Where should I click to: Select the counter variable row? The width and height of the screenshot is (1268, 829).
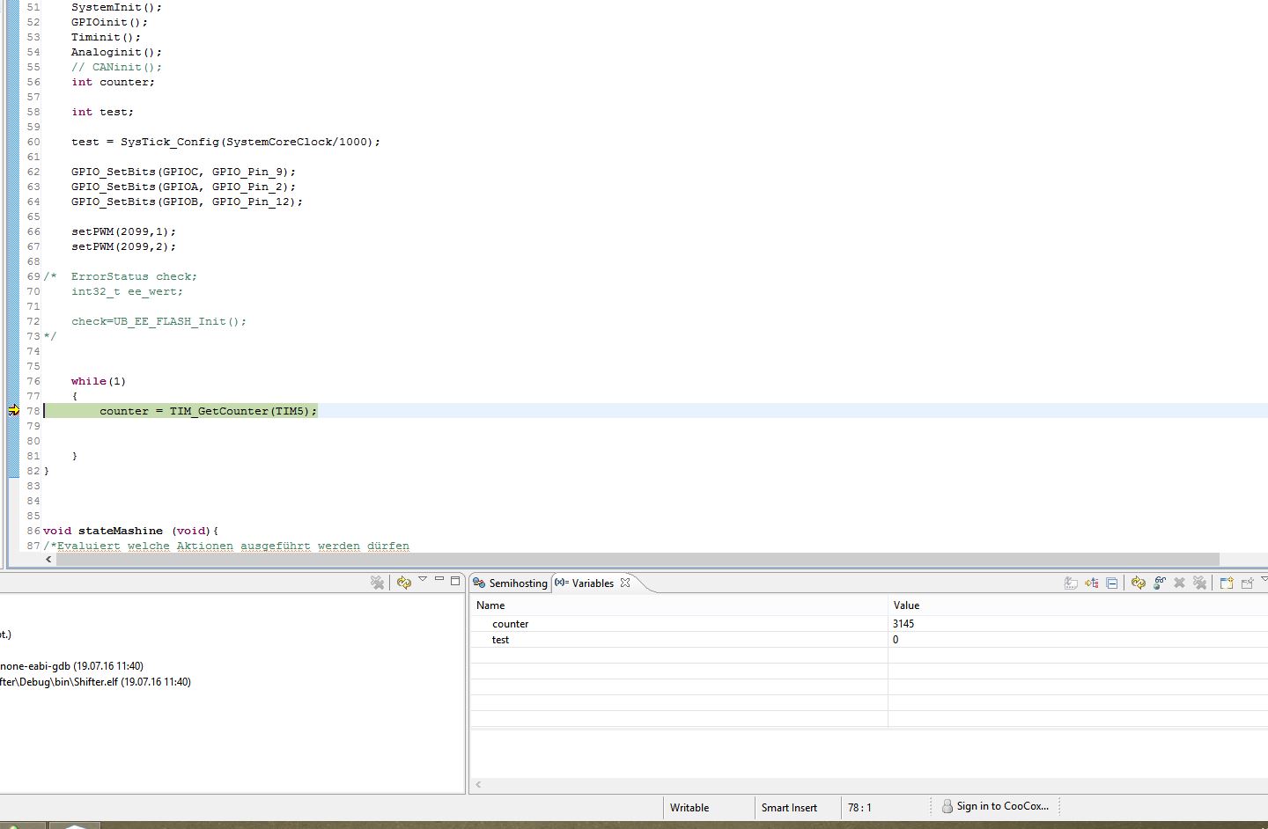869,624
